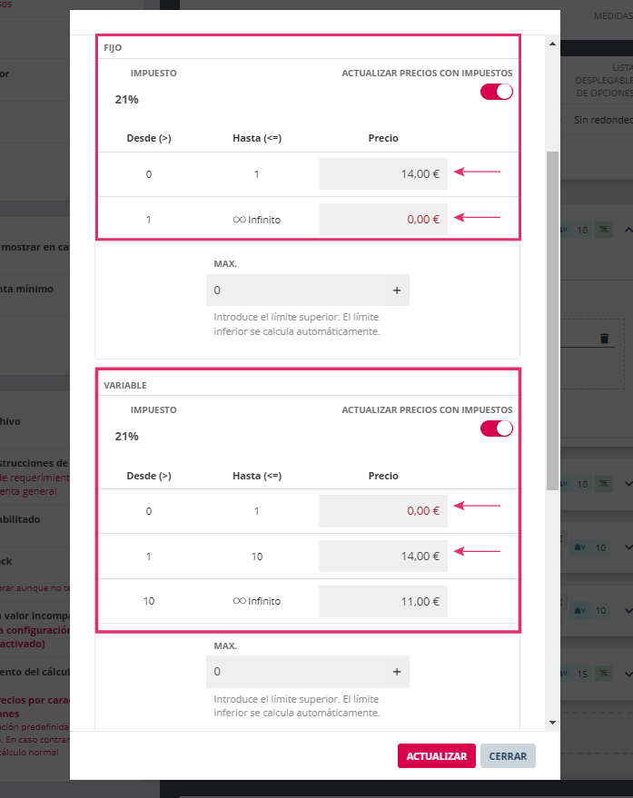
Task: Select the FIJO 14,00 € price field
Action: 382,173
